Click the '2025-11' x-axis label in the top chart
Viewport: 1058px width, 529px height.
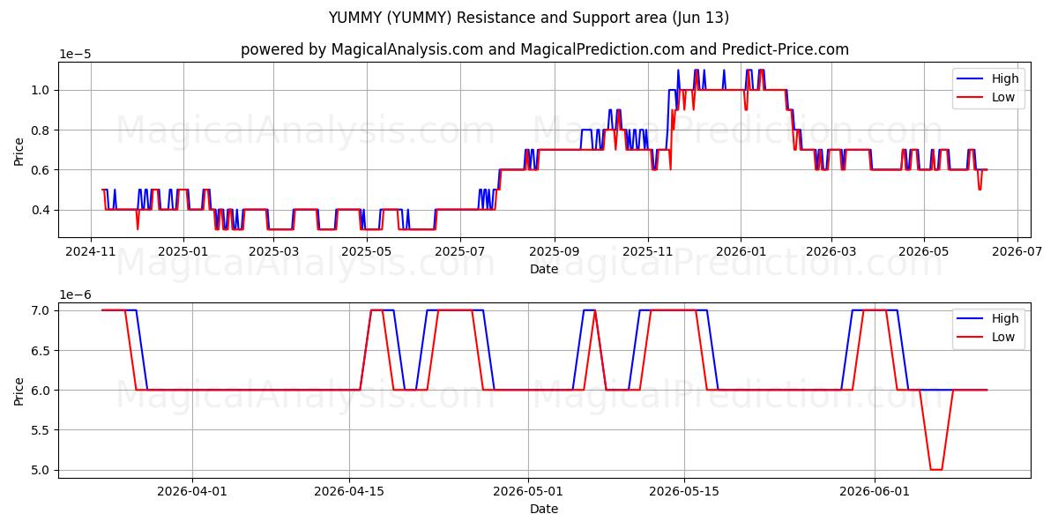click(x=648, y=251)
